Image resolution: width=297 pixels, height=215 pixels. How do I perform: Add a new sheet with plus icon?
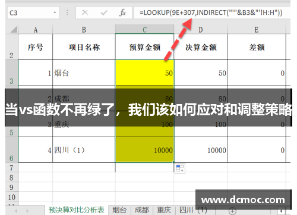(232, 211)
